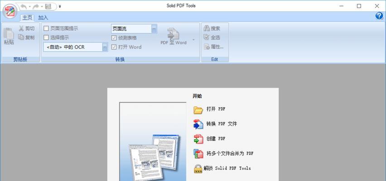
Task: Toggle the 打开 Word checkbox
Action: coord(114,47)
